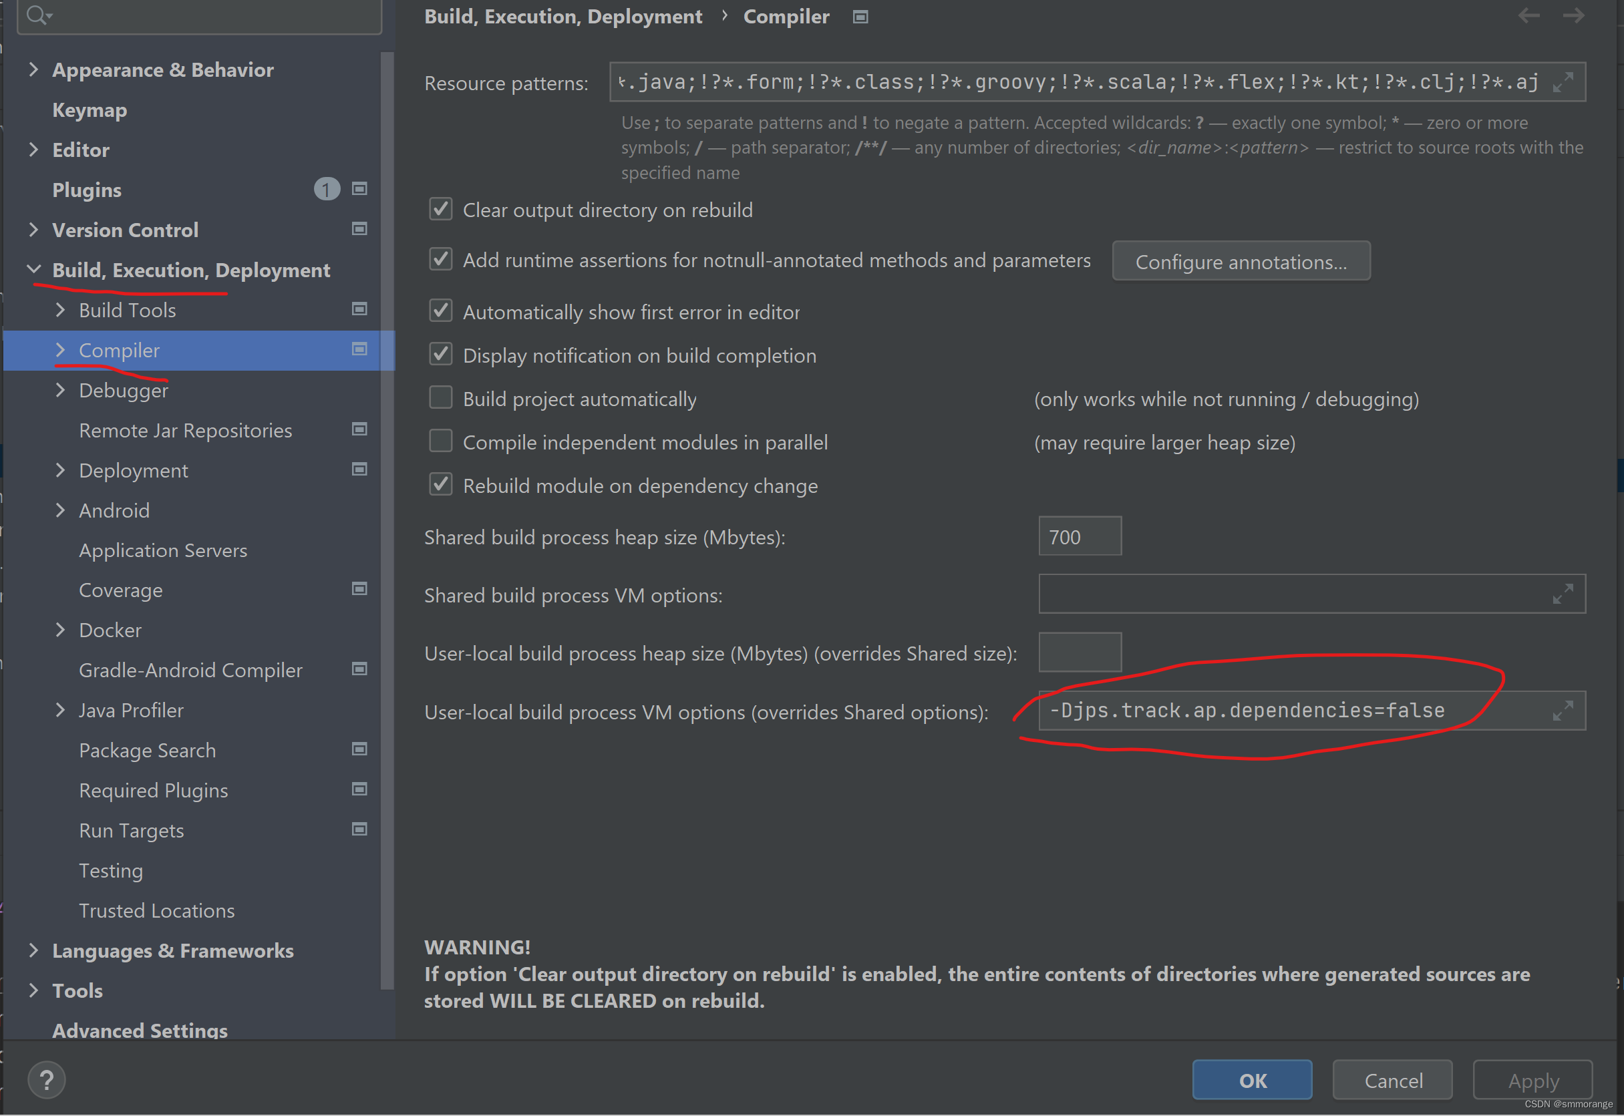The image size is (1624, 1116).
Task: Enable Compile independent modules in parallel
Action: 441,441
